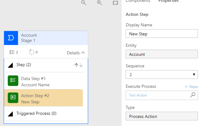
Task: Expand the Triggered Process (0) section
Action: click(x=10, y=114)
